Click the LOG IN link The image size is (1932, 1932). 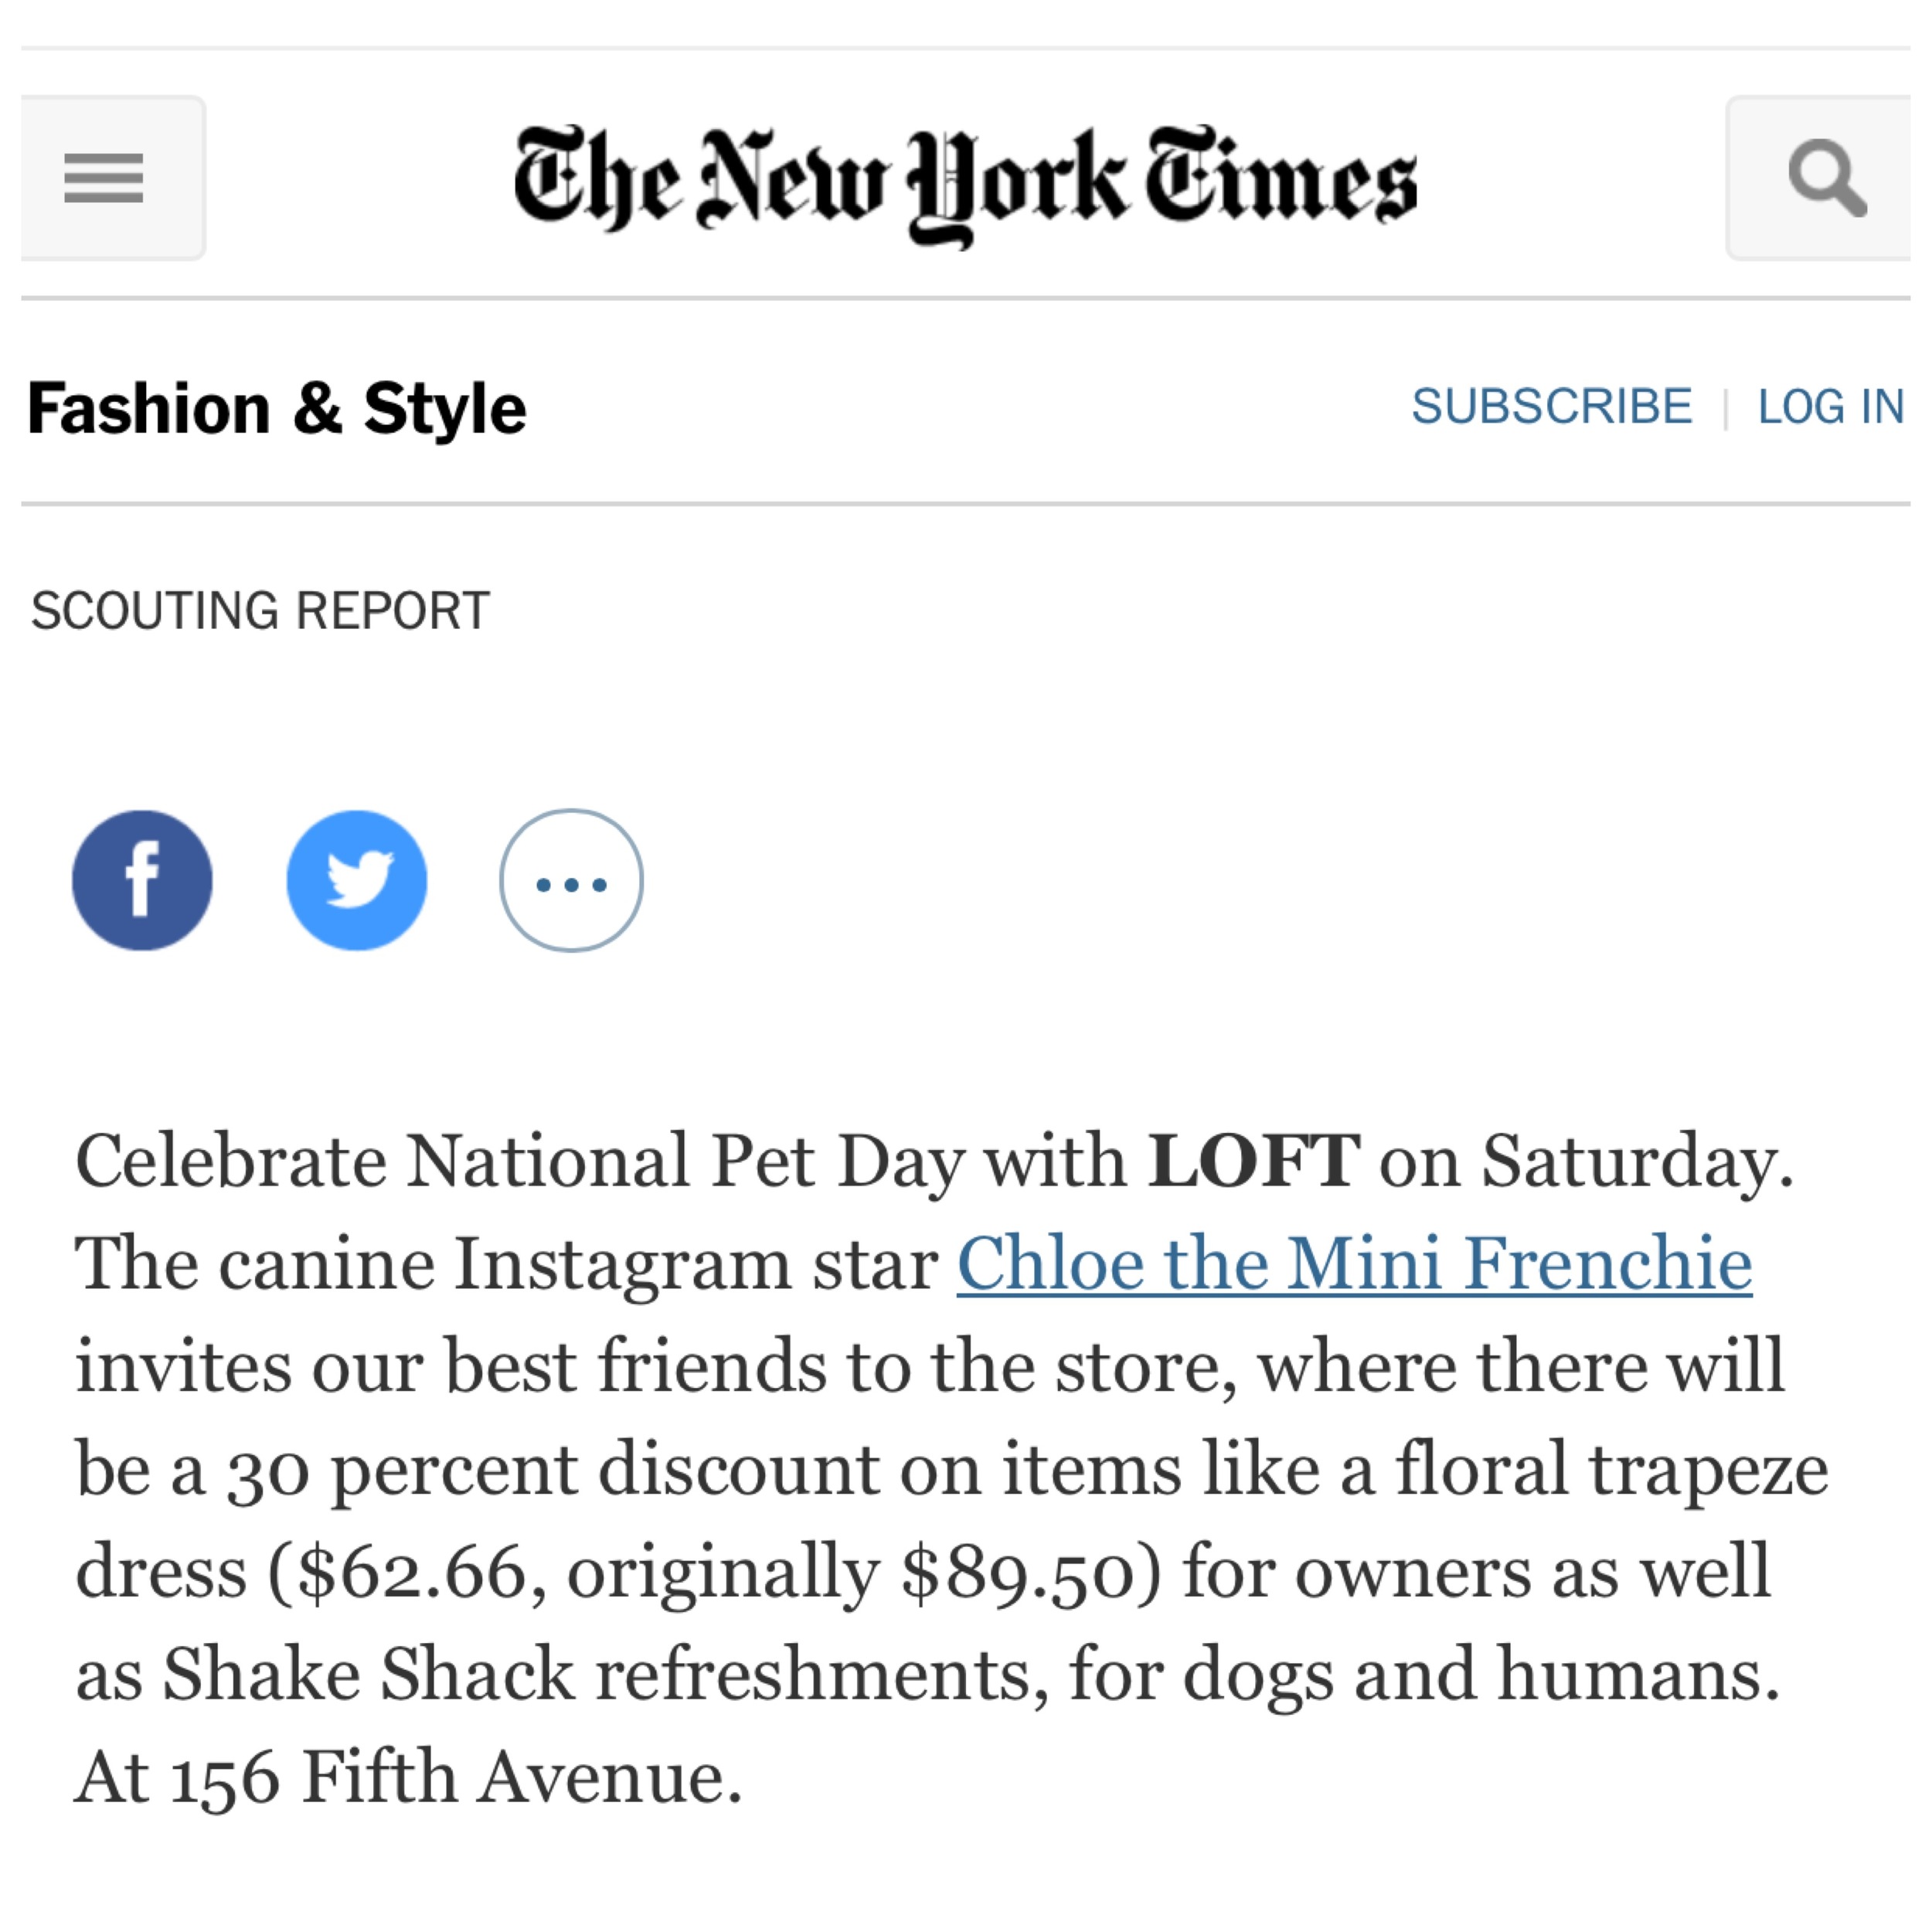click(x=1831, y=406)
